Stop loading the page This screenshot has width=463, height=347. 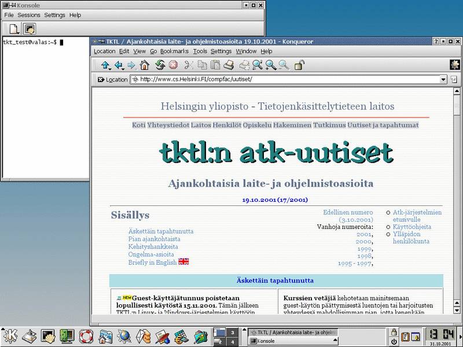tap(173, 65)
